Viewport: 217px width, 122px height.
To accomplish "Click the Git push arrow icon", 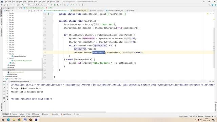I will point(74,5).
